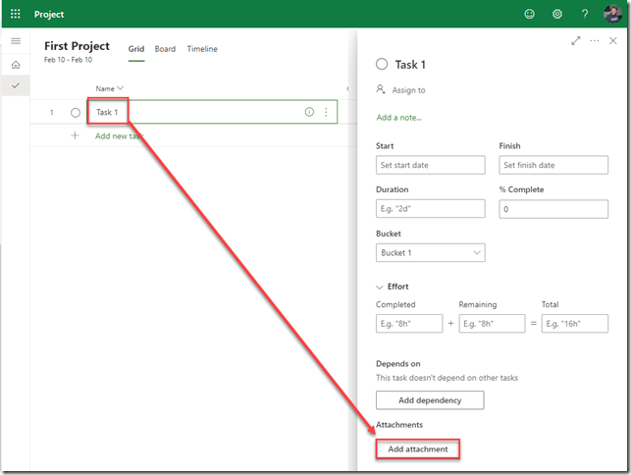Screen dimensions: 631x475
Task: Click the help question mark icon
Action: pyautogui.click(x=585, y=15)
